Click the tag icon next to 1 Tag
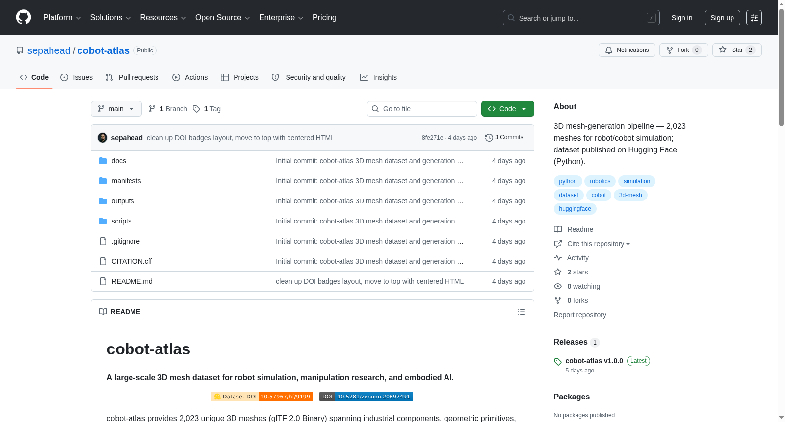785x422 pixels. point(196,109)
